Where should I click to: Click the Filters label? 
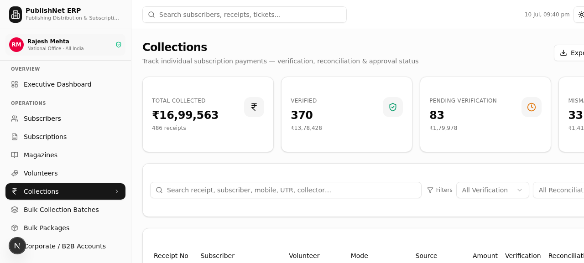click(x=444, y=190)
